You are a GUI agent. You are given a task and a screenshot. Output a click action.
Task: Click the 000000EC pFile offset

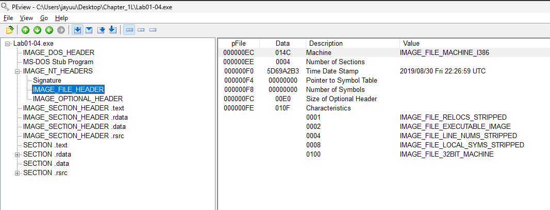(x=239, y=53)
